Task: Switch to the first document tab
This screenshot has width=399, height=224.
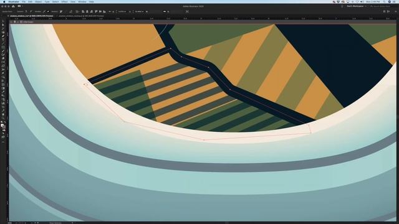Action: tap(31, 16)
